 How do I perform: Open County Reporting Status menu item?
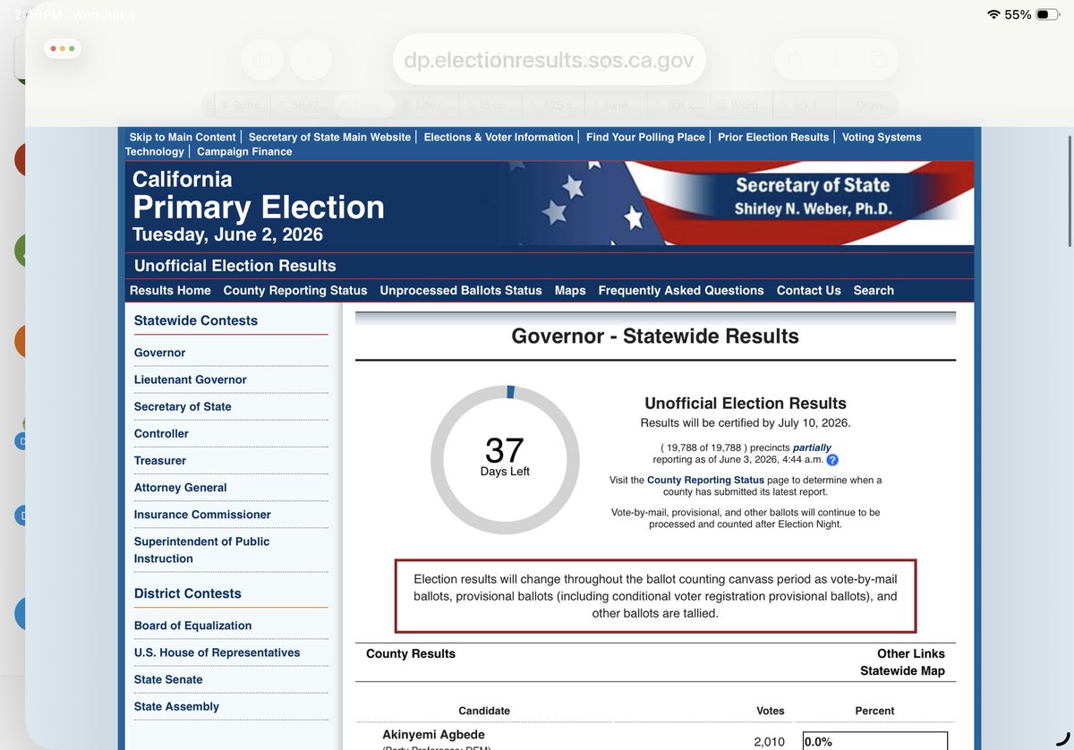coord(295,290)
